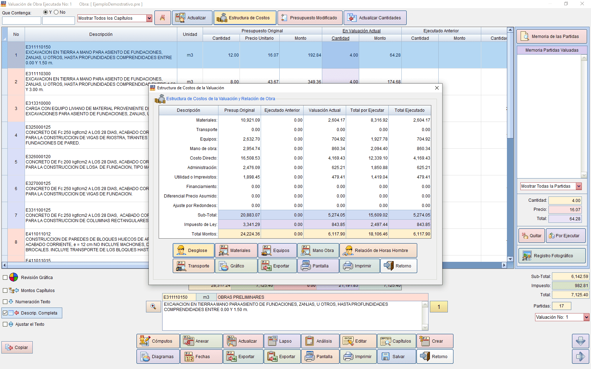The width and height of the screenshot is (591, 369).
Task: Open Registro Fotográfico
Action: pyautogui.click(x=552, y=256)
